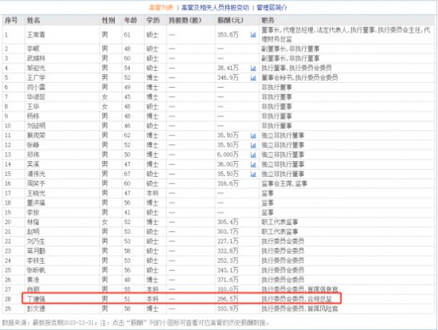Click the 数据来源 footnote text

pos(135,323)
